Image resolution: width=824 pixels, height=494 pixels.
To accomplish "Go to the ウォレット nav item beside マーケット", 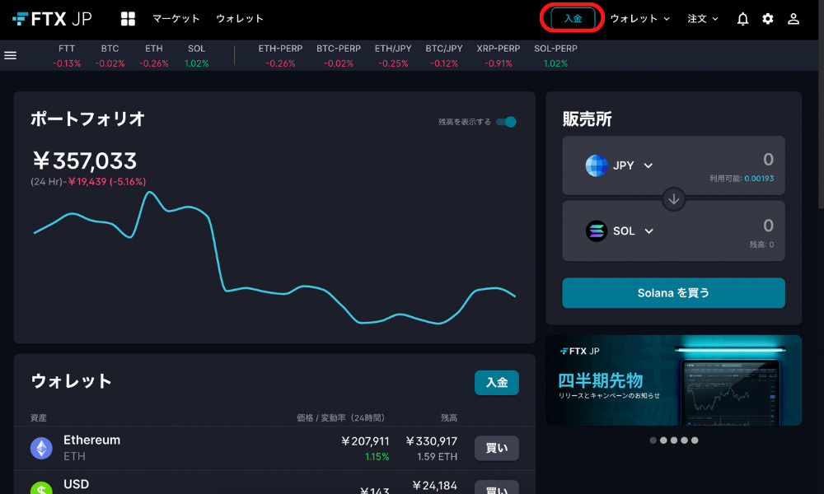I will click(240, 19).
